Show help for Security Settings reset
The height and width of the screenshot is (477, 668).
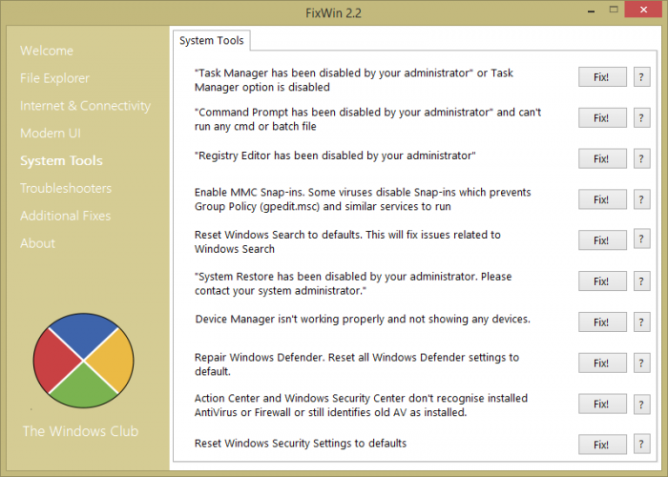click(641, 445)
